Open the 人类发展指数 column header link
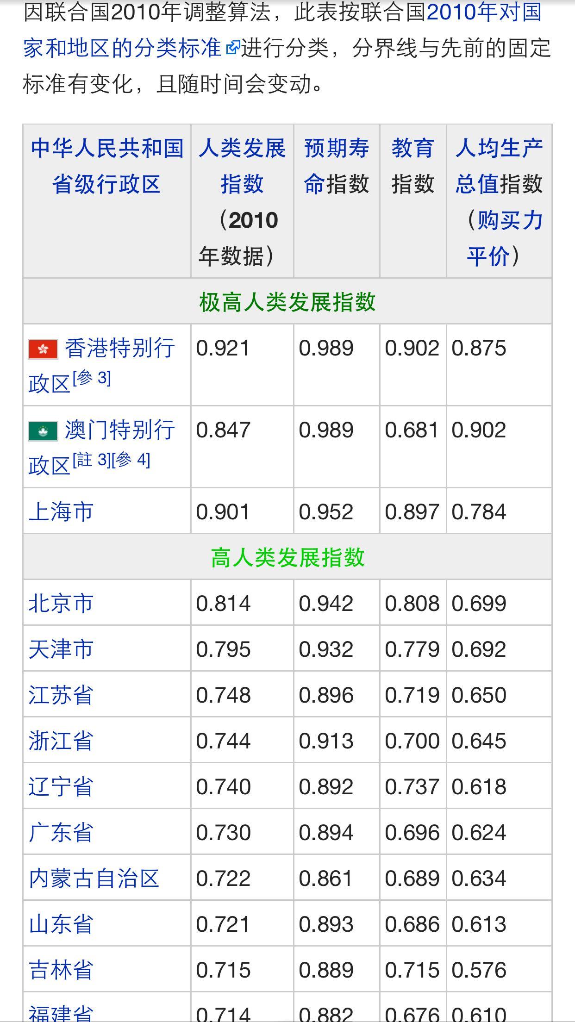 [242, 166]
